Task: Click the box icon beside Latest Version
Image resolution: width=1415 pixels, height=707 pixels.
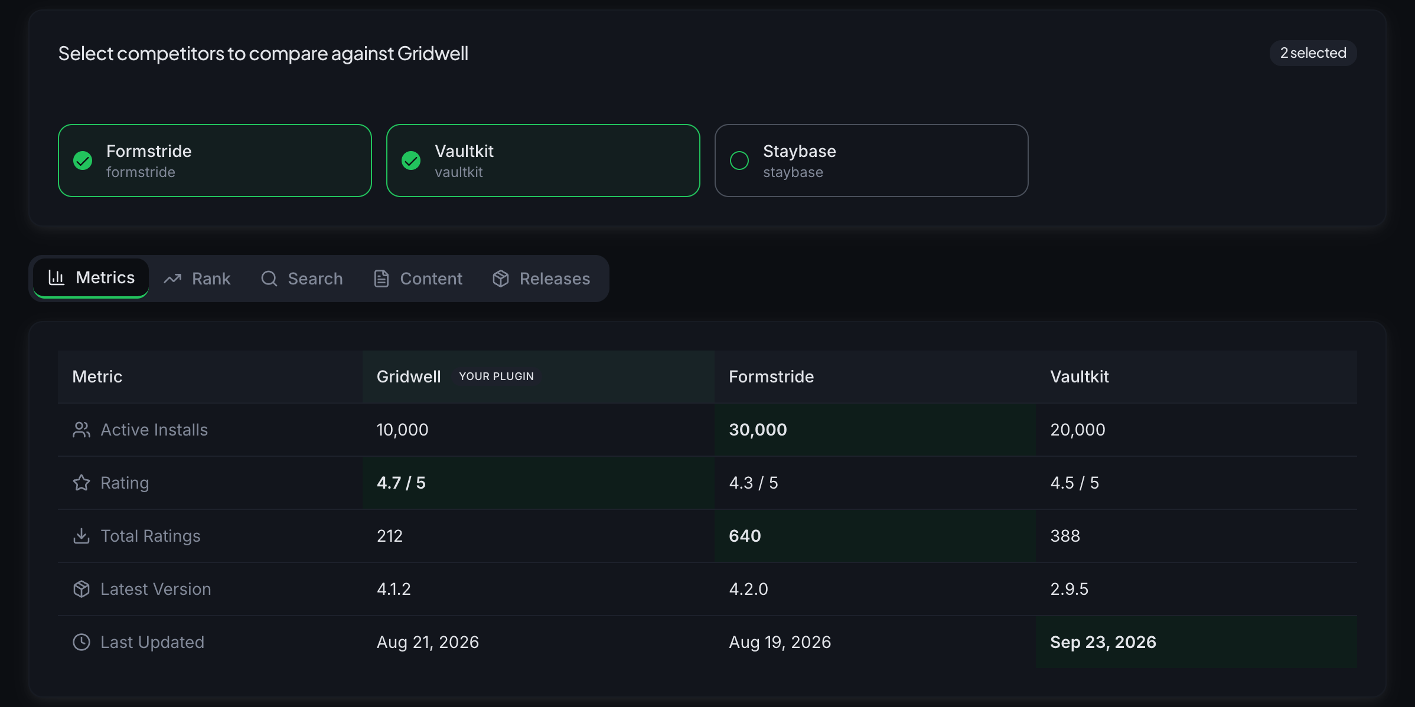Action: click(81, 589)
